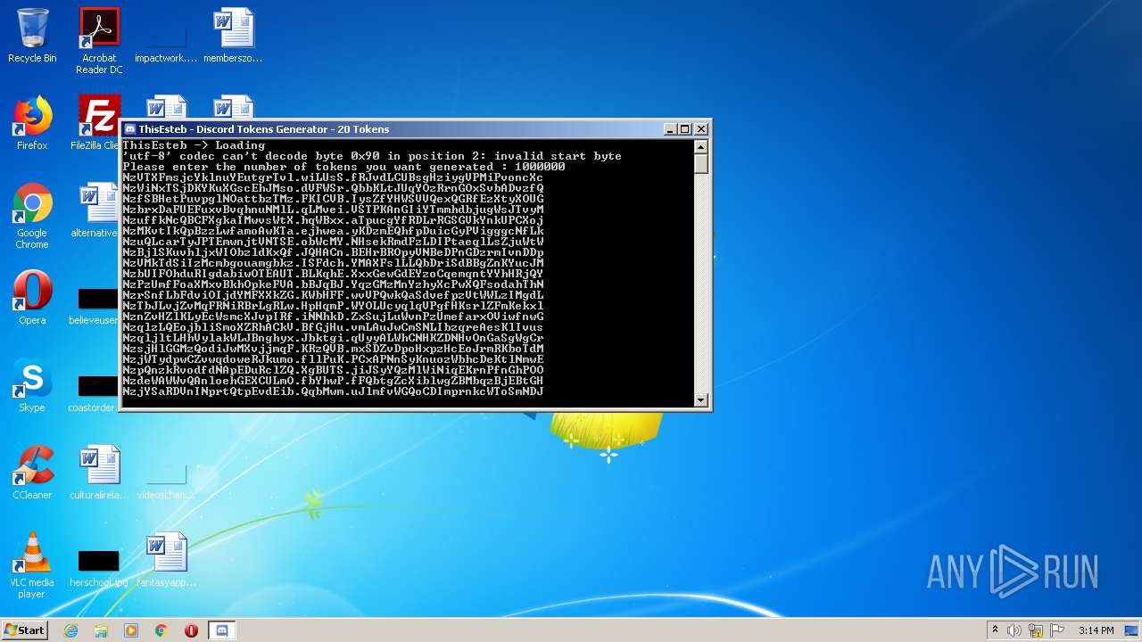Screen dimensions: 1142x642
Task: Maximize the Discord Tokens Generator window
Action: (684, 129)
